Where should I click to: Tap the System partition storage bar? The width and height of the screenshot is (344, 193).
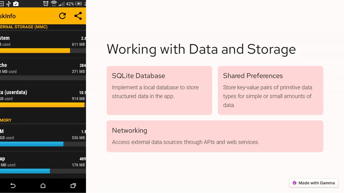point(43,51)
